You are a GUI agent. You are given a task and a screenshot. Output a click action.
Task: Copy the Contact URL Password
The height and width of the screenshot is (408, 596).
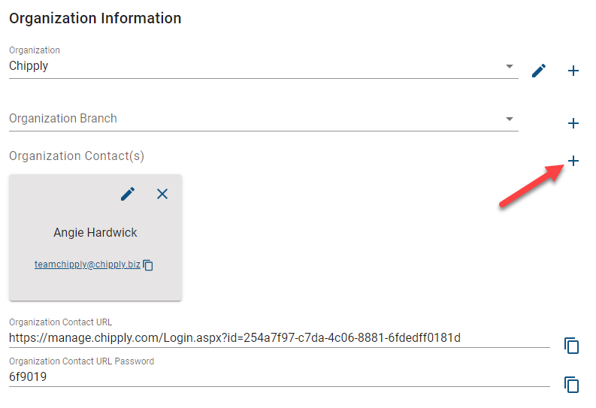(x=571, y=385)
